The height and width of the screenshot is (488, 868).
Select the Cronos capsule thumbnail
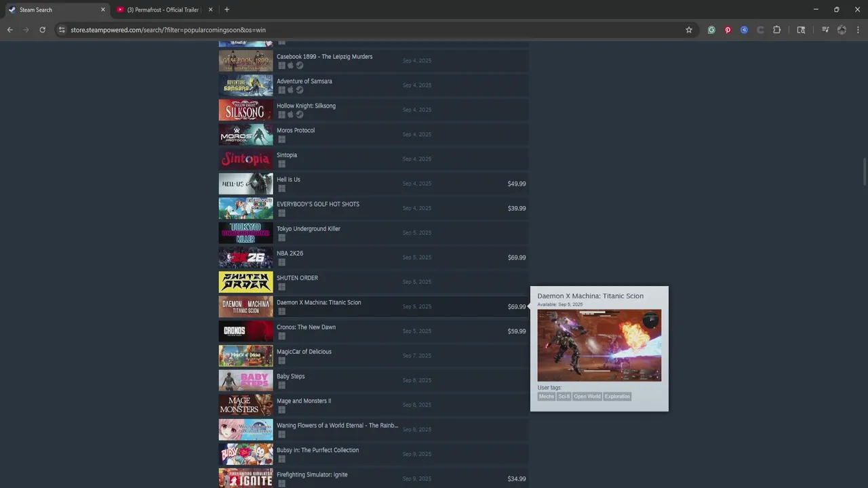click(x=245, y=331)
